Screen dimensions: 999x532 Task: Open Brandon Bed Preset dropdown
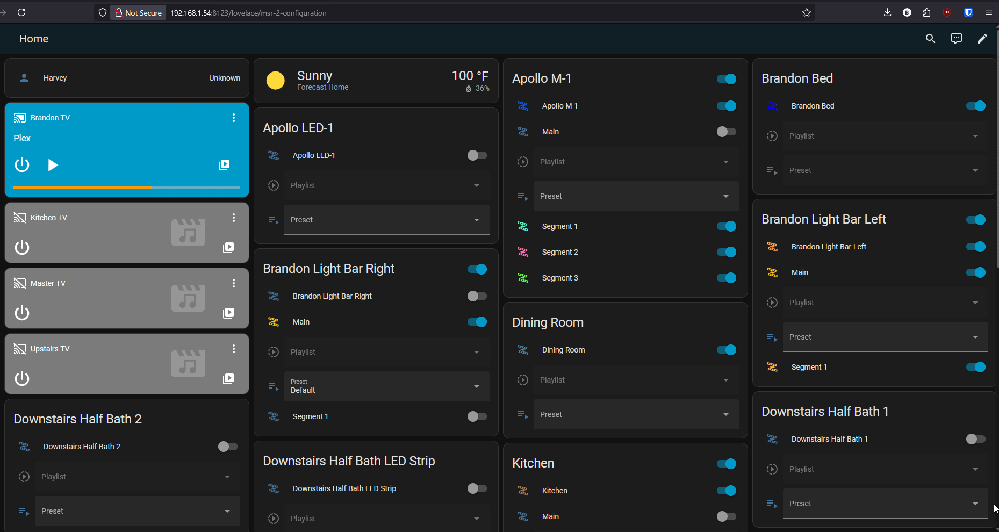(x=886, y=170)
